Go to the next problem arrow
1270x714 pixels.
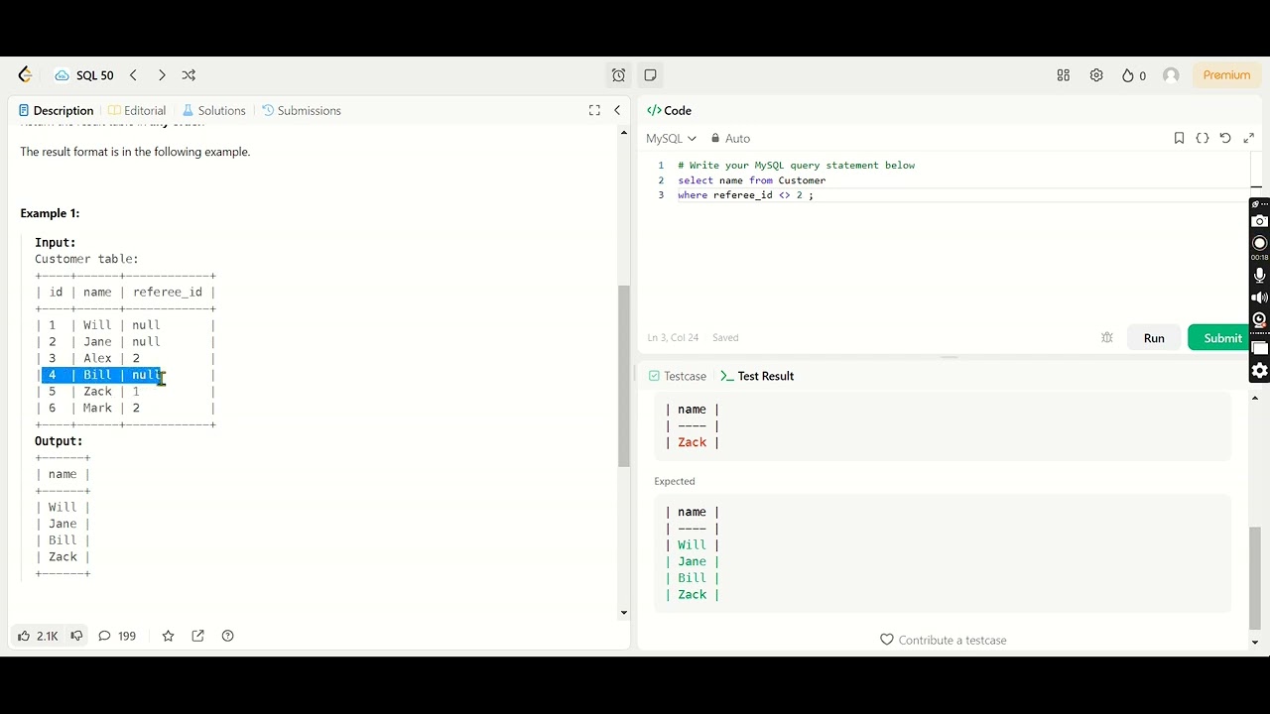coord(162,75)
